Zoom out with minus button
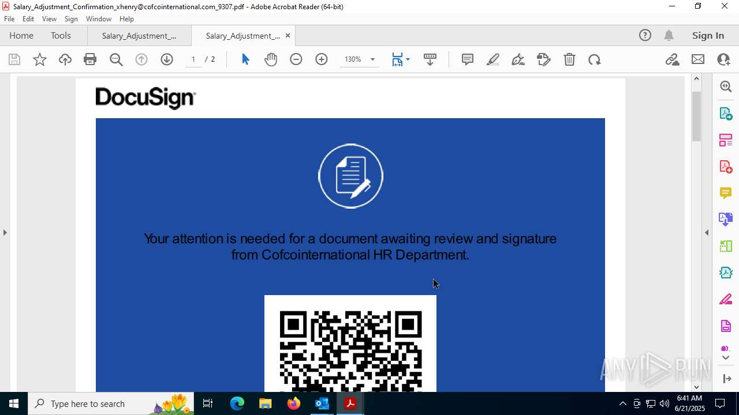This screenshot has height=415, width=739. pyautogui.click(x=296, y=59)
